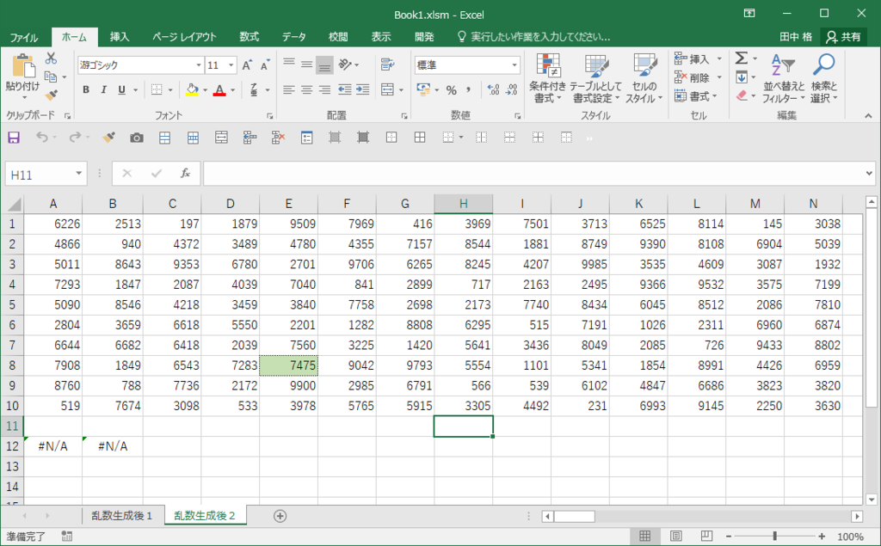Open the Font Color dropdown arrow

(232, 90)
